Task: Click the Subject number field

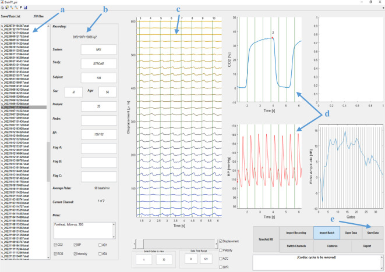Action: (x=98, y=78)
